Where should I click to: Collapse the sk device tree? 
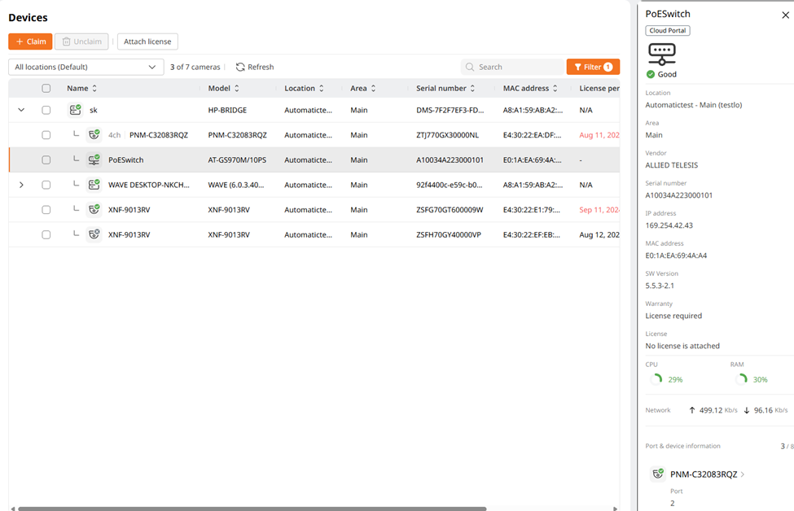tap(21, 110)
